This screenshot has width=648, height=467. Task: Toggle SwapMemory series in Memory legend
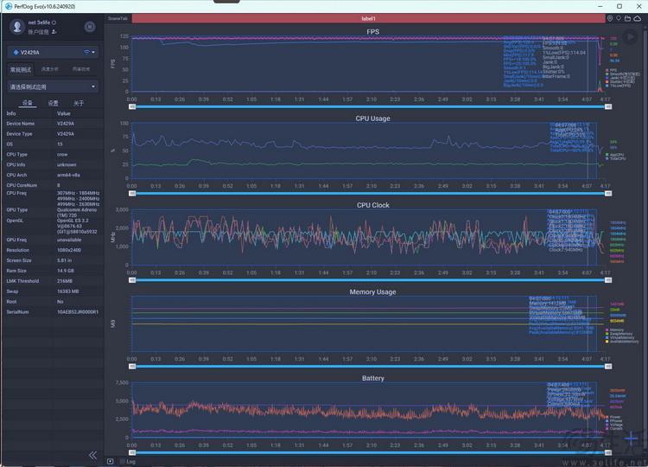pyautogui.click(x=619, y=334)
